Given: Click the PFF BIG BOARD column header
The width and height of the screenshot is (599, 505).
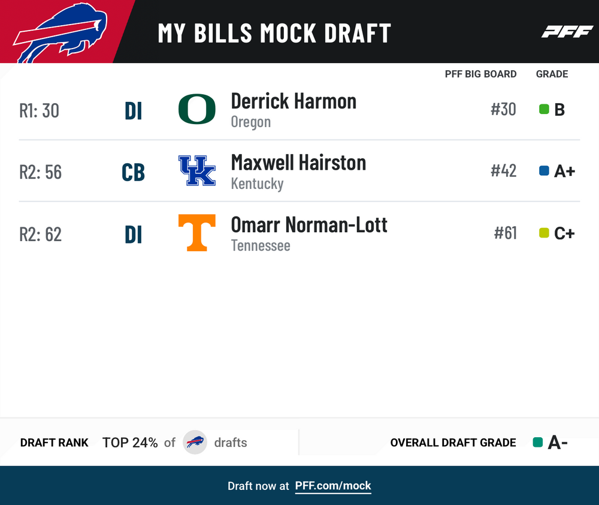Looking at the screenshot, I should pos(480,74).
